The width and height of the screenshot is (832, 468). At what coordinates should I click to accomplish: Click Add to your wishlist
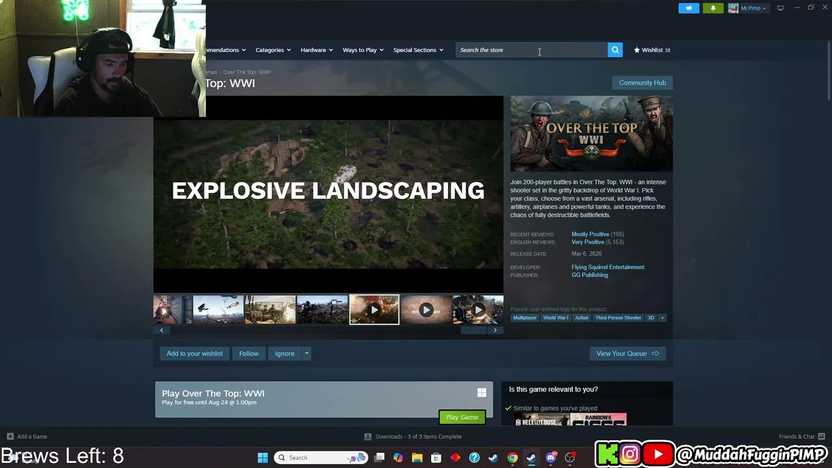coord(194,354)
